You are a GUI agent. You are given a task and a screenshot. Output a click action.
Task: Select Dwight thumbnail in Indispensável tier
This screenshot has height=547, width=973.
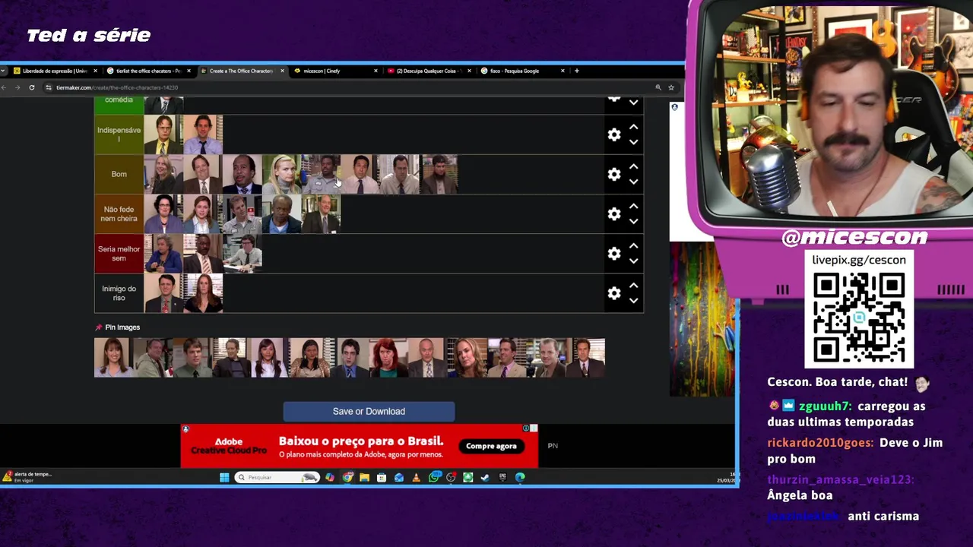[163, 134]
